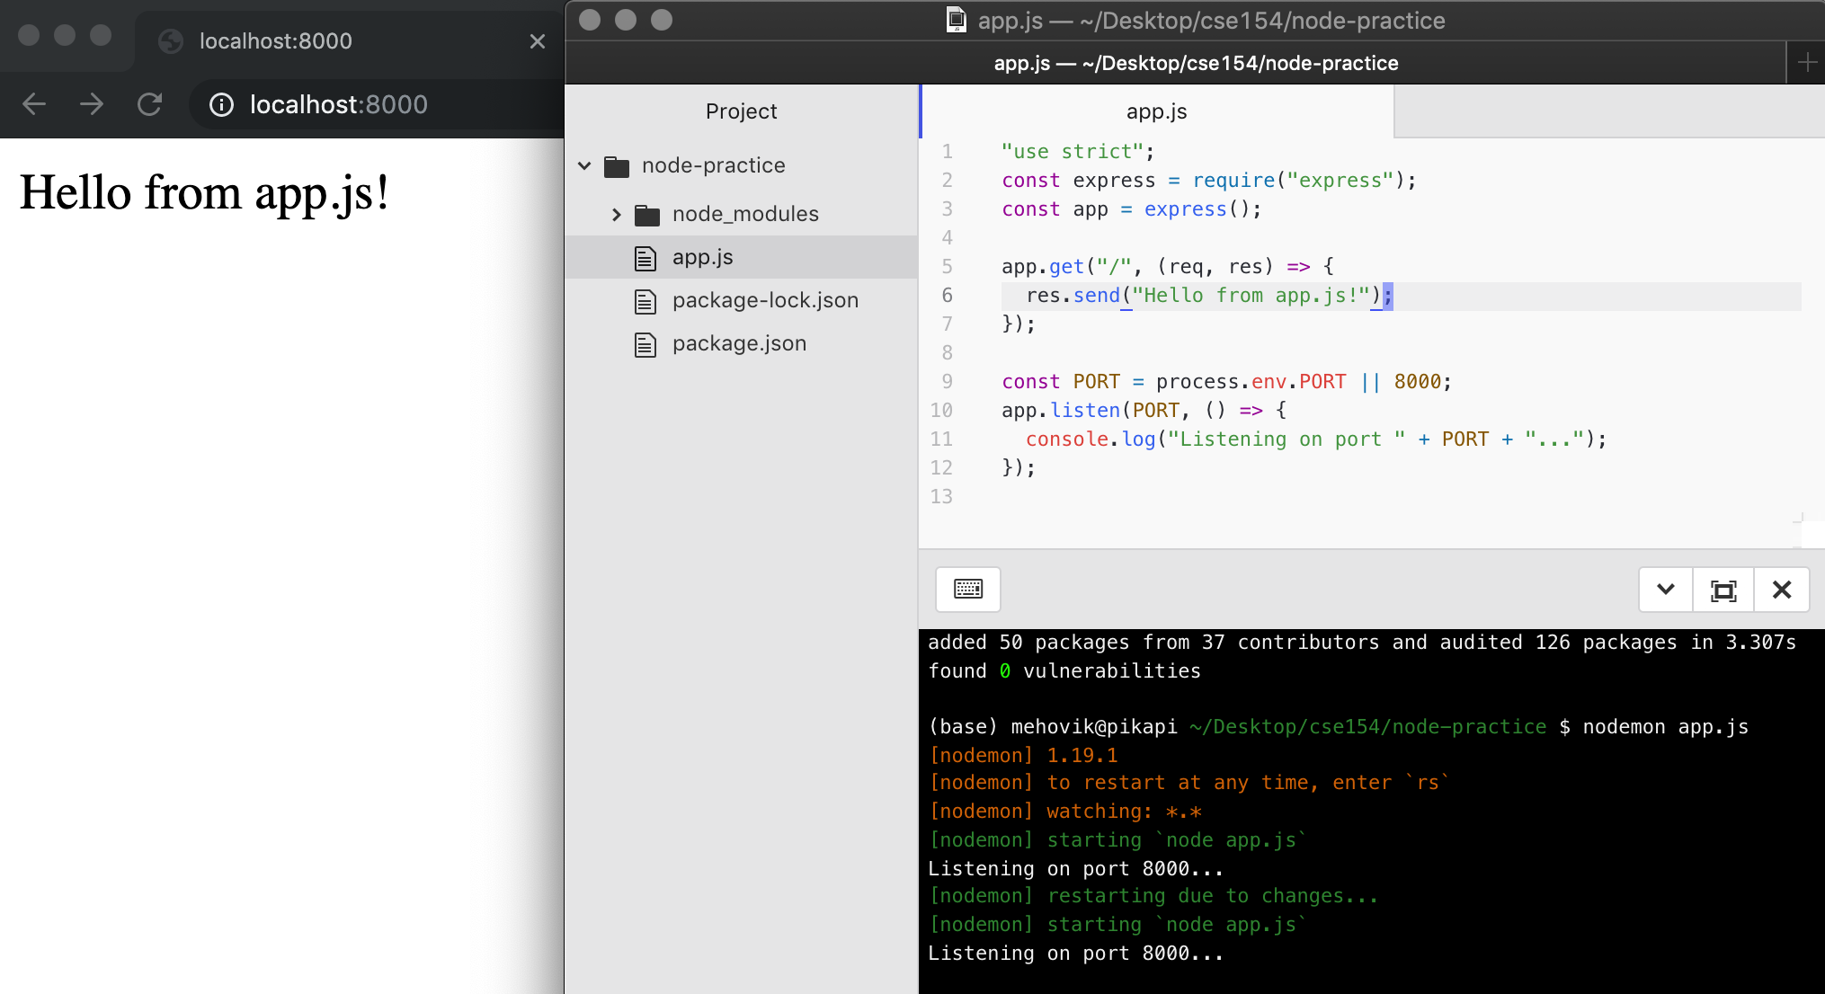Collapse the node-practice project tree
The height and width of the screenshot is (994, 1825).
[585, 165]
